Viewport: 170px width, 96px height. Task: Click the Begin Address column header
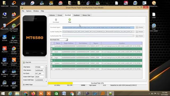69,43
